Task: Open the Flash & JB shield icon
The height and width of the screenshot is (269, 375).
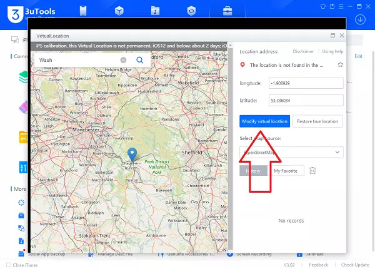Action: 191,11
